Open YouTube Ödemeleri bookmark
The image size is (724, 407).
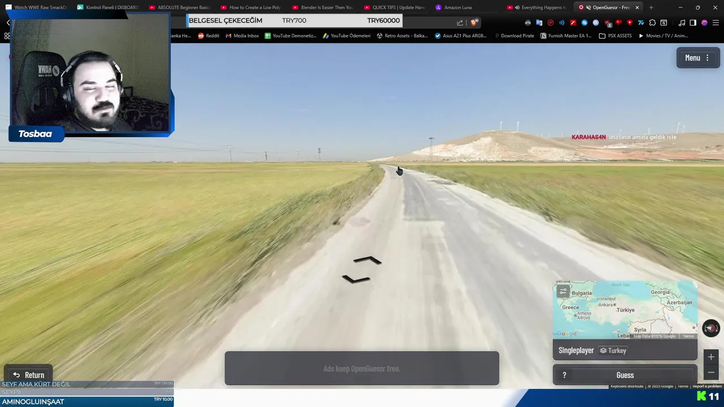click(x=346, y=36)
